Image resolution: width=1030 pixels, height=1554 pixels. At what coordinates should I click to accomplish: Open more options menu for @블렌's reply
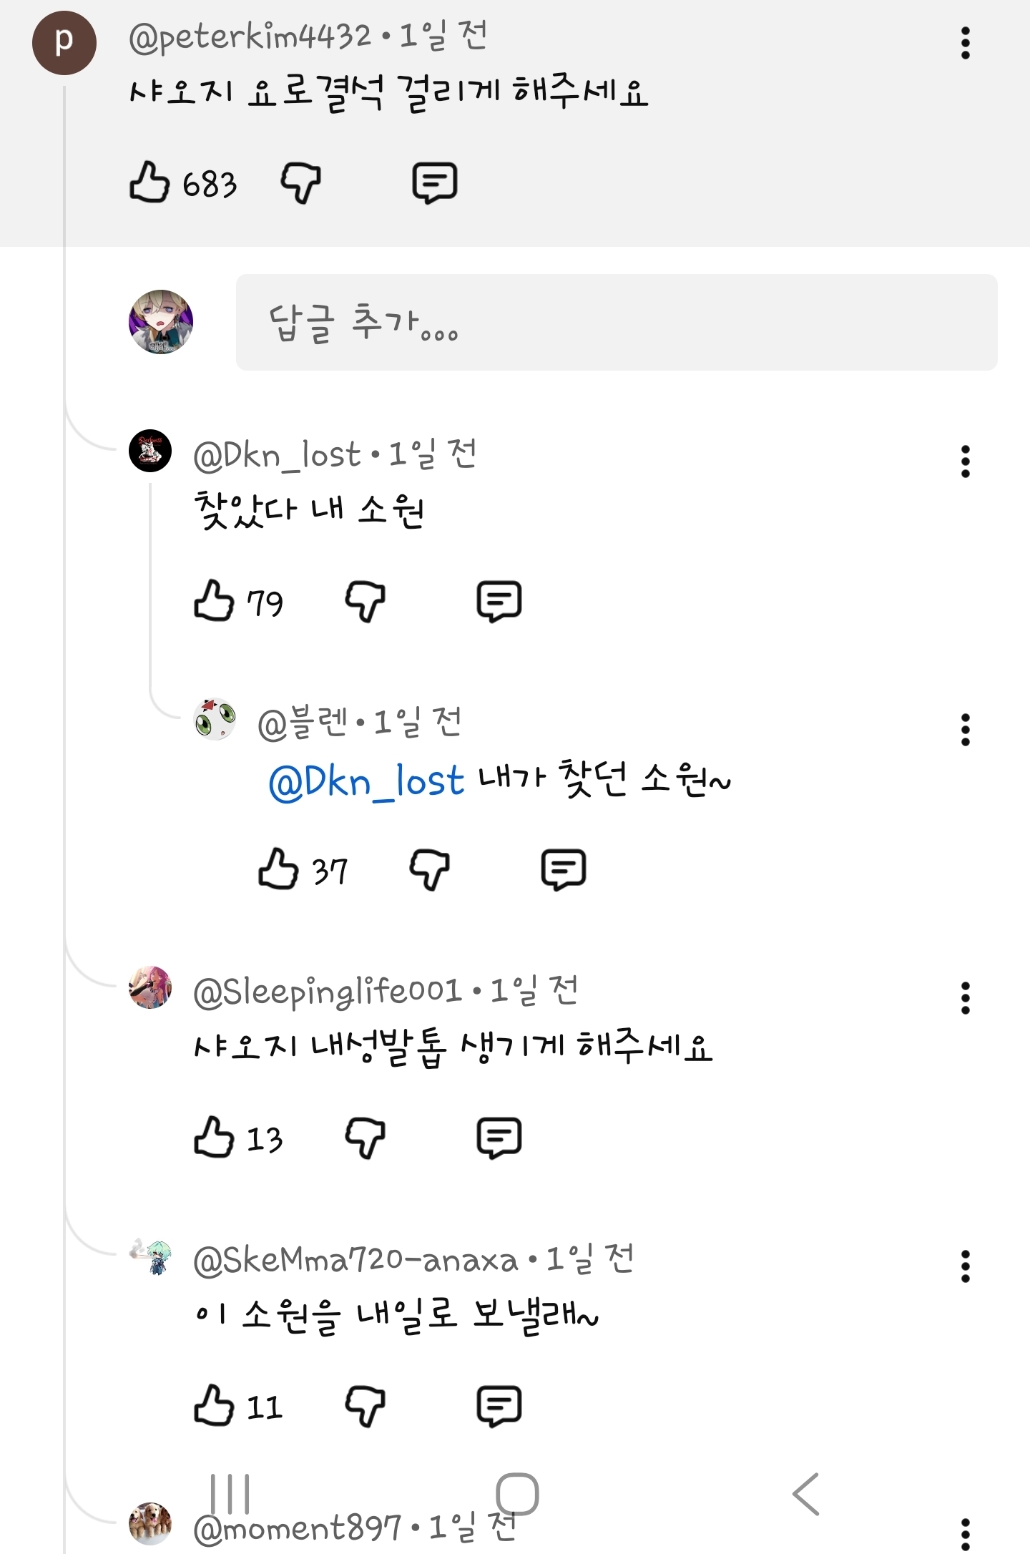click(x=965, y=730)
